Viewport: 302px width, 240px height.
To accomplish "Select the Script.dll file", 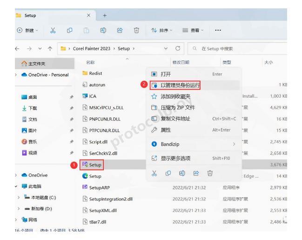I will click(95, 142).
